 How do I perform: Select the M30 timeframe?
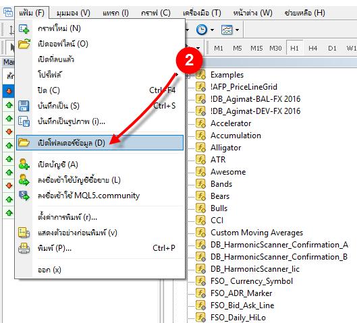coord(275,49)
